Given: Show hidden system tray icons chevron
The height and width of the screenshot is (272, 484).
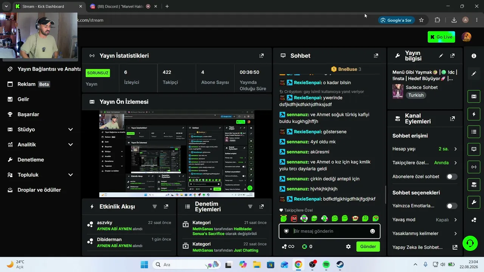Looking at the screenshot, I should click(415, 264).
